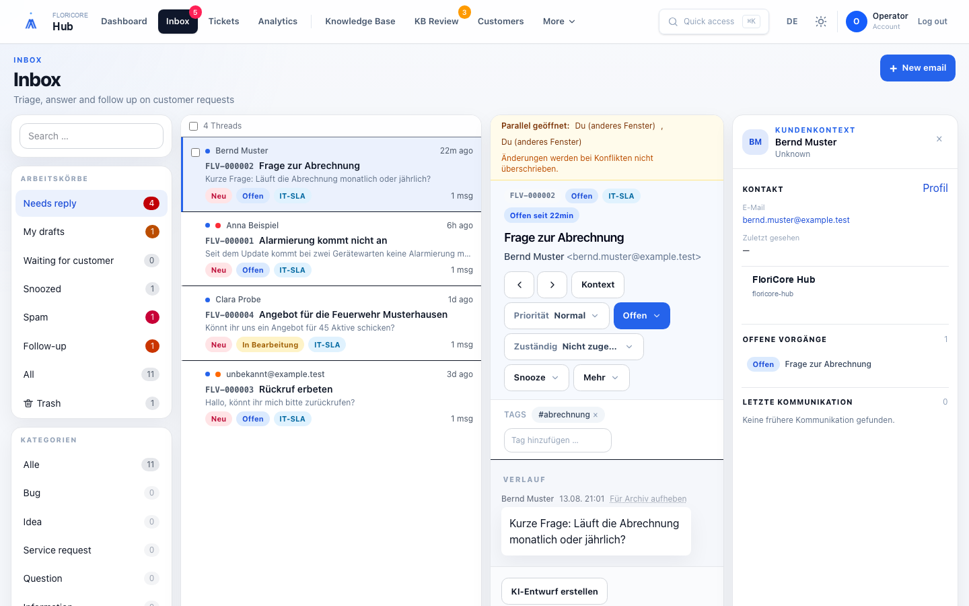Click the FloriCore Hub logo icon
Image resolution: width=969 pixels, height=606 pixels.
(31, 22)
